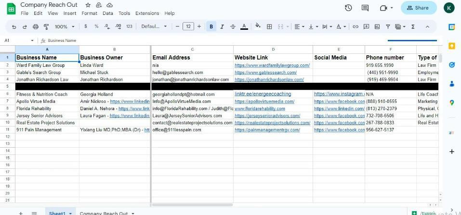This screenshot has width=461, height=215.
Task: Open the View menu
Action: [53, 13]
